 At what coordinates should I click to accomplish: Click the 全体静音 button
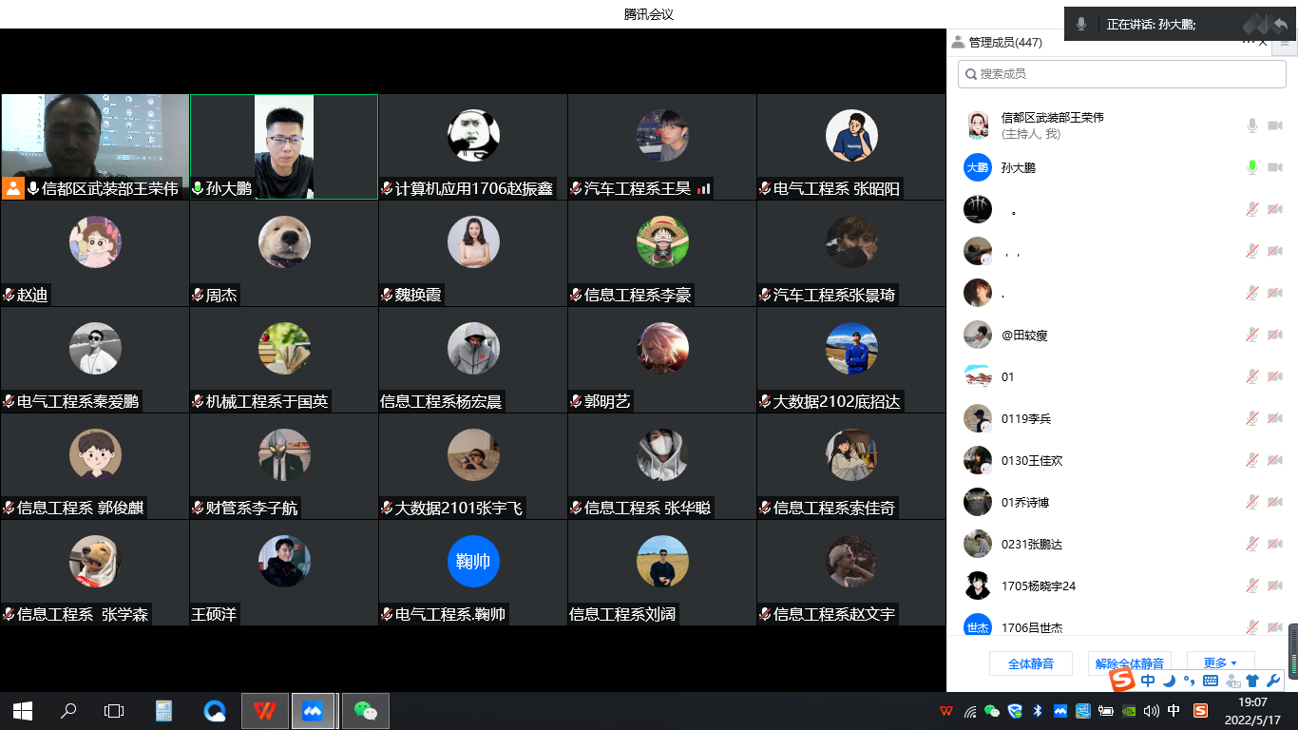point(1030,663)
